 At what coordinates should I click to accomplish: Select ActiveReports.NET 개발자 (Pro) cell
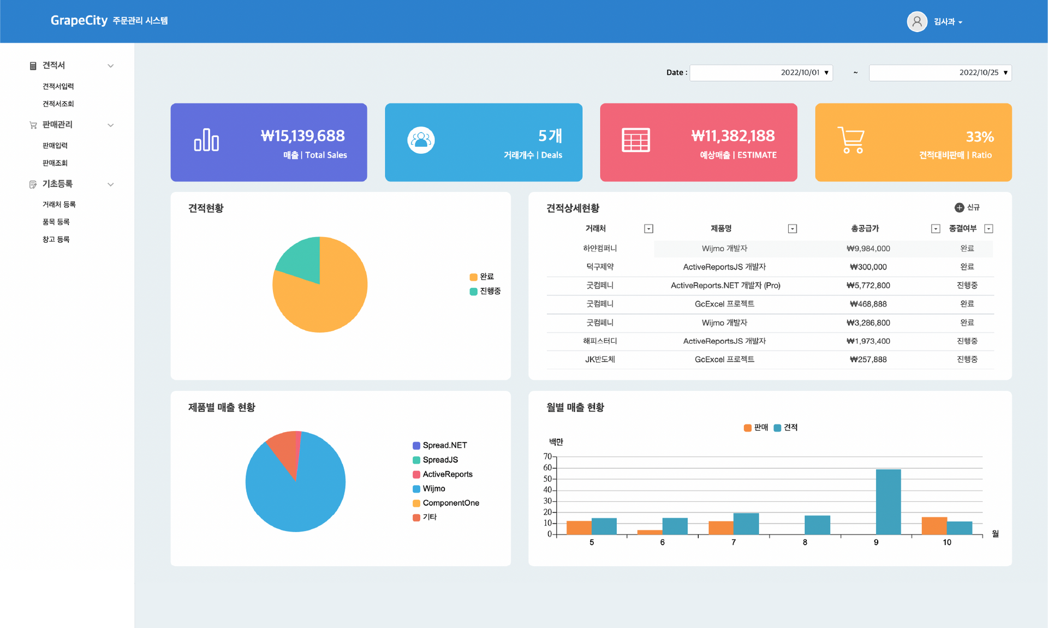(725, 285)
